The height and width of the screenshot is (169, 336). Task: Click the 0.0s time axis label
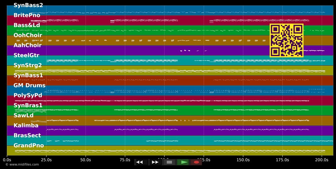[7, 160]
